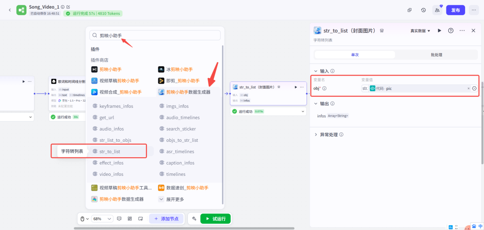The width and height of the screenshot is (484, 230).
Task: Select the 冰剪映小助手 plugin
Action: click(175, 69)
